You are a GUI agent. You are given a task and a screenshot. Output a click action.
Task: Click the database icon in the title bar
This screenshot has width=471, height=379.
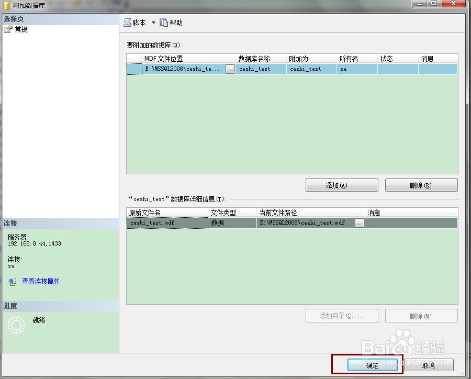click(6, 6)
